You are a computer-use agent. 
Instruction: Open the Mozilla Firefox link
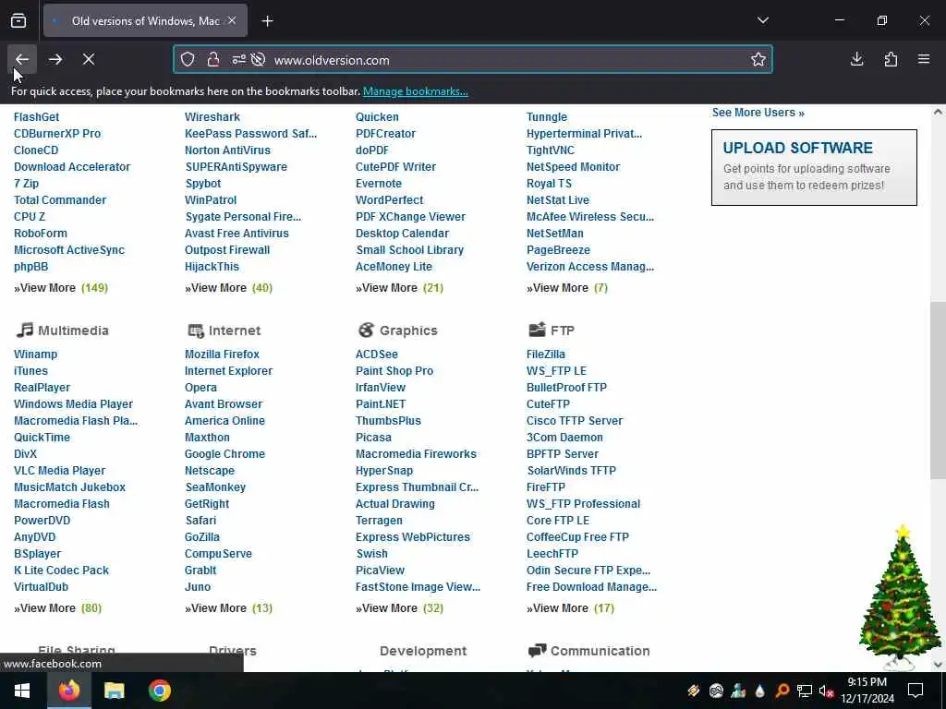tap(222, 354)
